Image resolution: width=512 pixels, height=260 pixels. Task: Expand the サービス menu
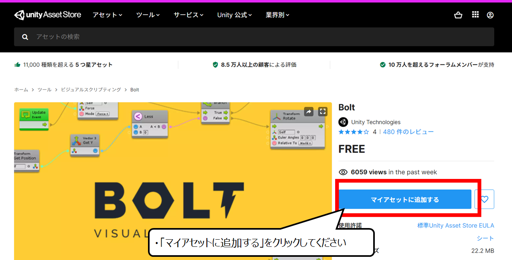188,15
